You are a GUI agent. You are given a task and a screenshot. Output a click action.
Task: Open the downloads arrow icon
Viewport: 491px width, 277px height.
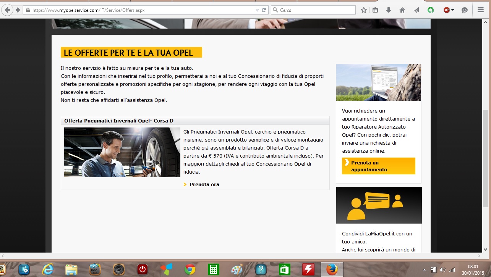click(x=389, y=10)
